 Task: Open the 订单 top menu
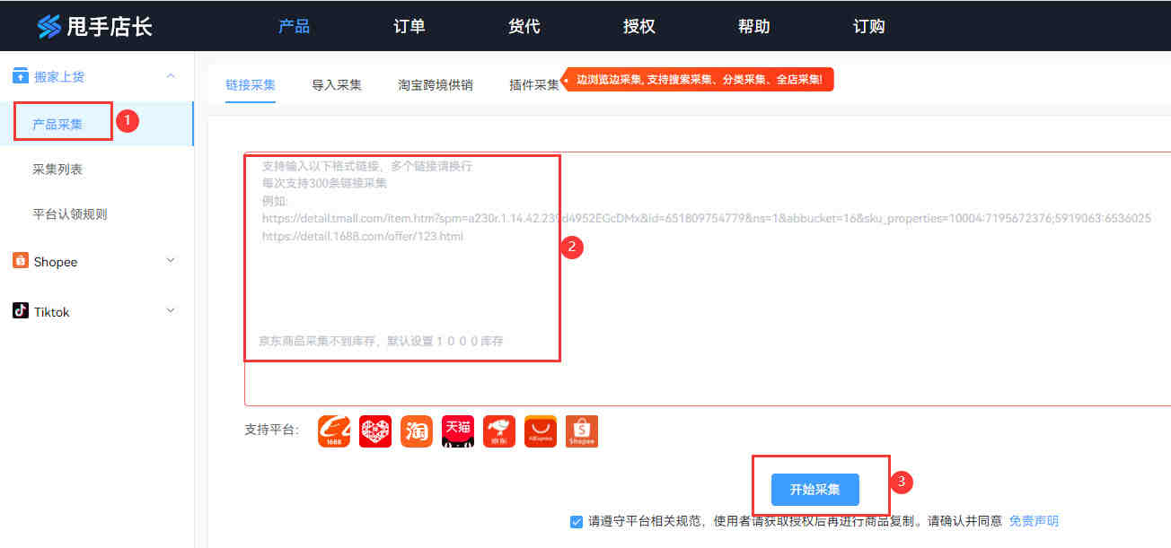click(x=409, y=26)
